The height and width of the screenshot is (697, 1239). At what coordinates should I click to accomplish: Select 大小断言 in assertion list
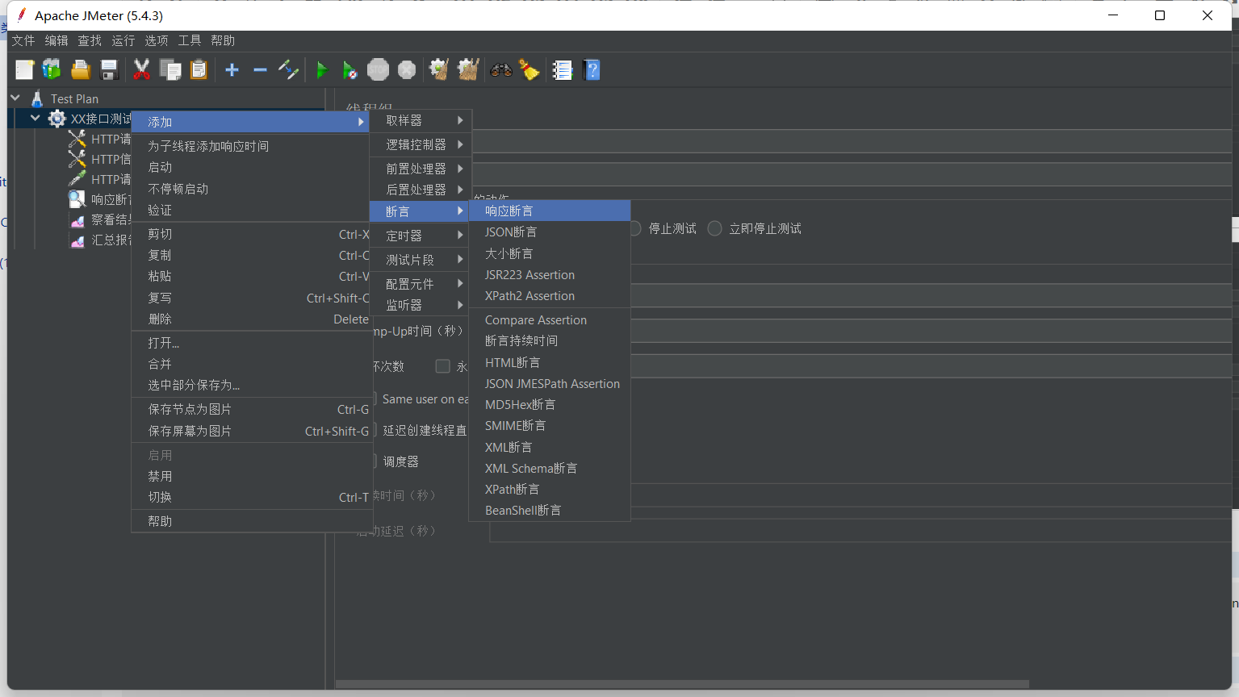[x=549, y=253]
